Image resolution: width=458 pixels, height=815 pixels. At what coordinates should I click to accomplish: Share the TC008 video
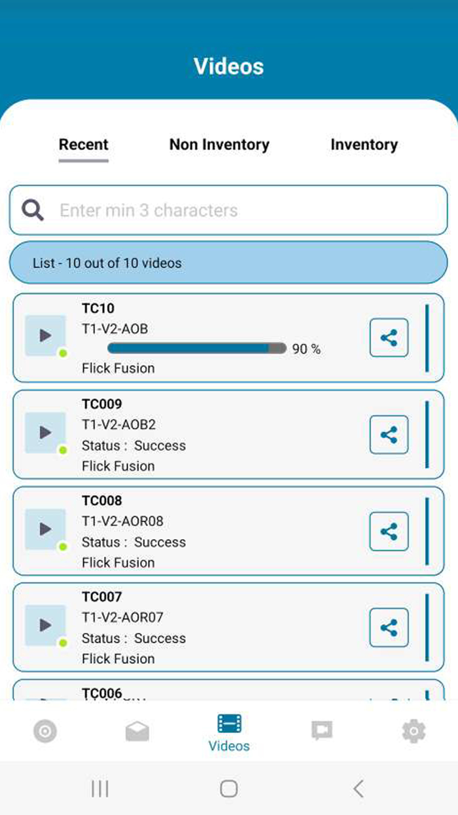(389, 531)
